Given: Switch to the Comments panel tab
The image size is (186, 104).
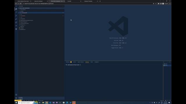Looking at the screenshot, I should (x=96, y=62).
